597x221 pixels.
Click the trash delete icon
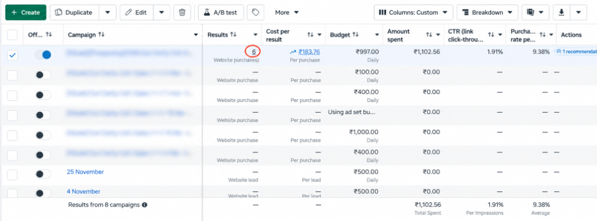(182, 13)
